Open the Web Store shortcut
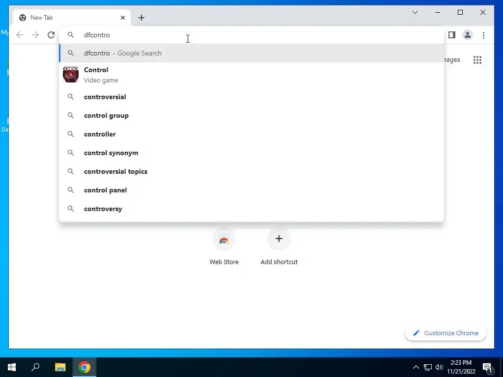Viewport: 503px width, 377px height. 224,247
